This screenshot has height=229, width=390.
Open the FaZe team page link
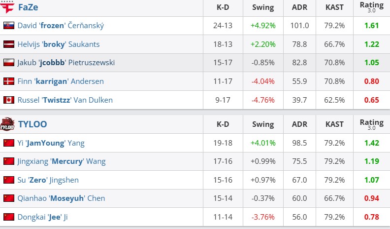(x=28, y=7)
